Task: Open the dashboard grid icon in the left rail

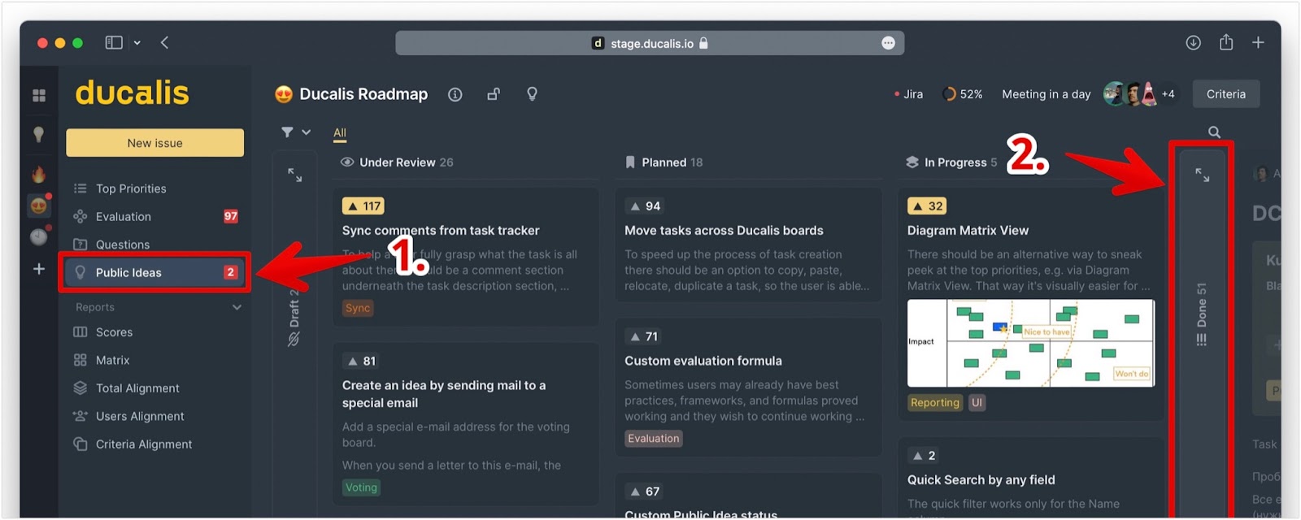Action: click(38, 95)
